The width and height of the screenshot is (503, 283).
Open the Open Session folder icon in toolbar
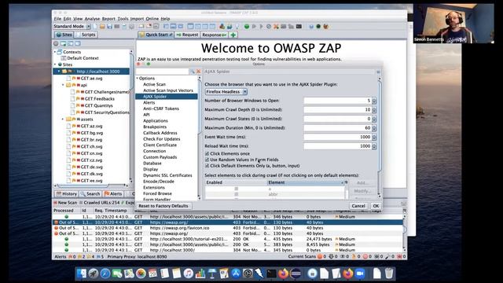[102, 27]
